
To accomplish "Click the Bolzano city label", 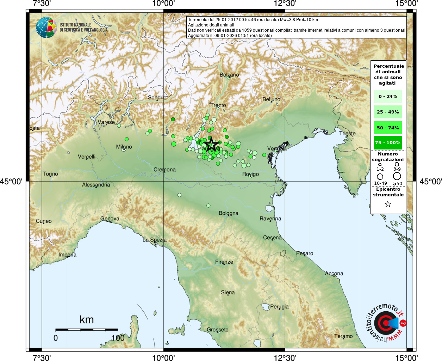I will (229, 75).
